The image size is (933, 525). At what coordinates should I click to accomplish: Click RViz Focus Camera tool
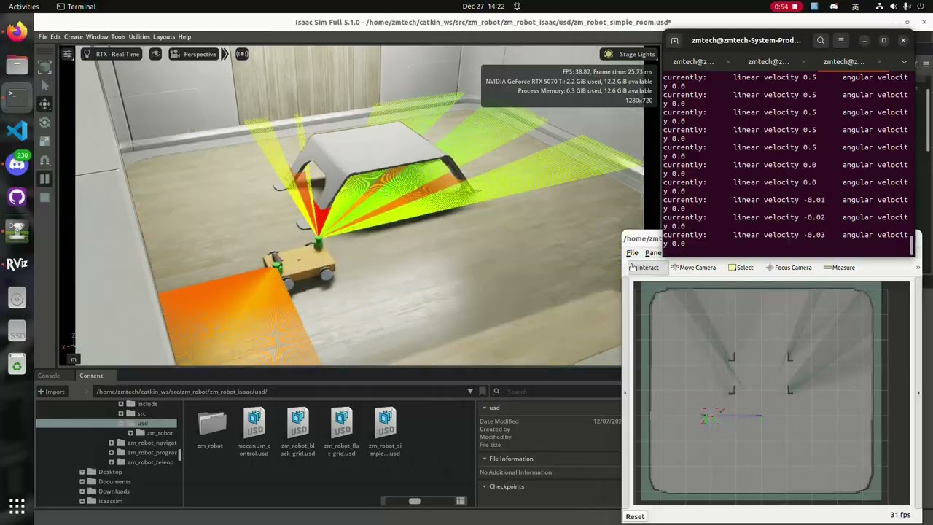coord(789,268)
